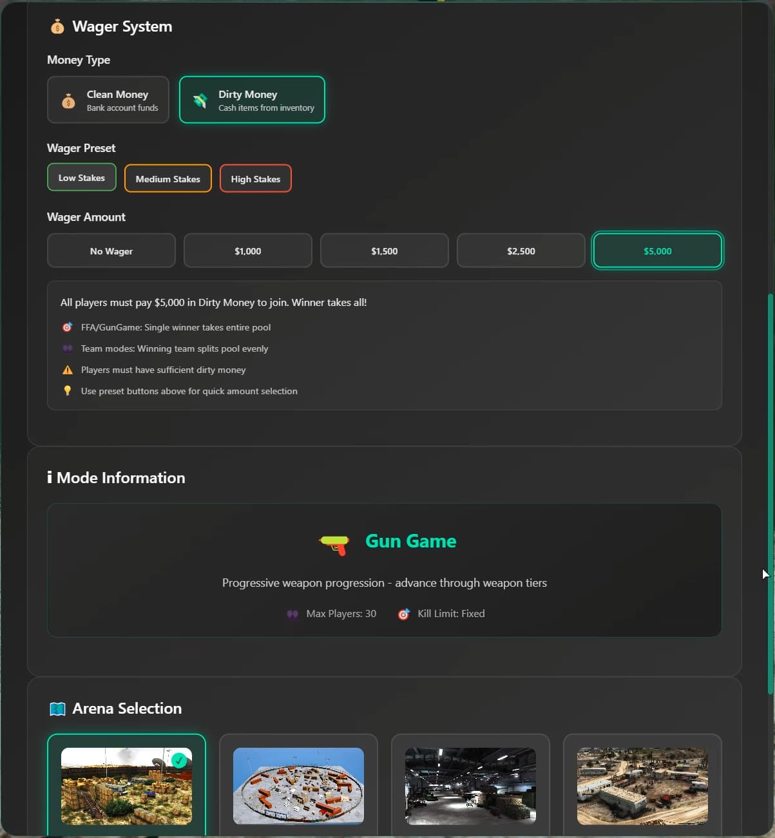This screenshot has height=838, width=775.
Task: Click the 'Mode Information' section heading
Action: click(121, 477)
